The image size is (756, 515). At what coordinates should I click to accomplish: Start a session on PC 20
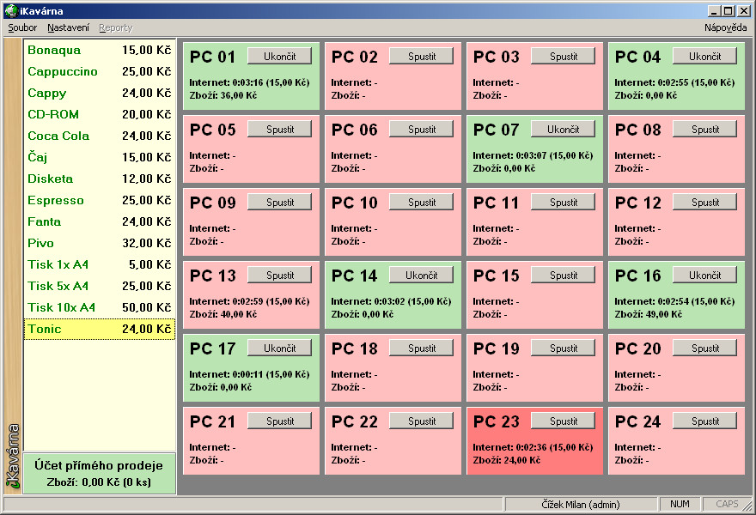click(x=705, y=348)
